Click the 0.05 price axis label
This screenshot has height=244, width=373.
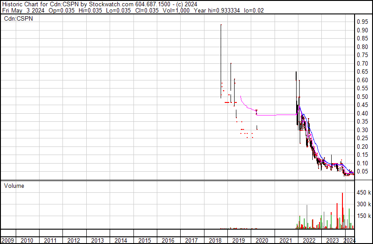pos(362,172)
